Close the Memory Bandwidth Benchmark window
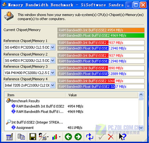Viewport: 149px width, 143px height. pos(143,5)
